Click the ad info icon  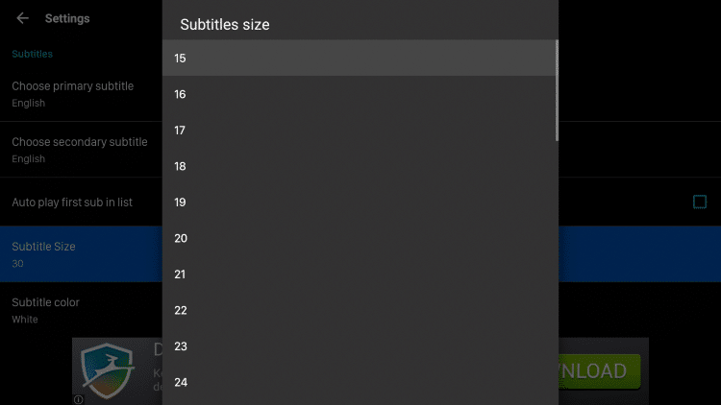coord(79,399)
